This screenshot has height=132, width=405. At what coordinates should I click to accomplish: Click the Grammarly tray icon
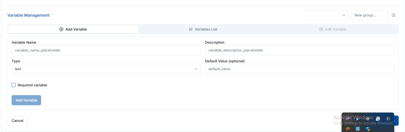pyautogui.click(x=378, y=119)
